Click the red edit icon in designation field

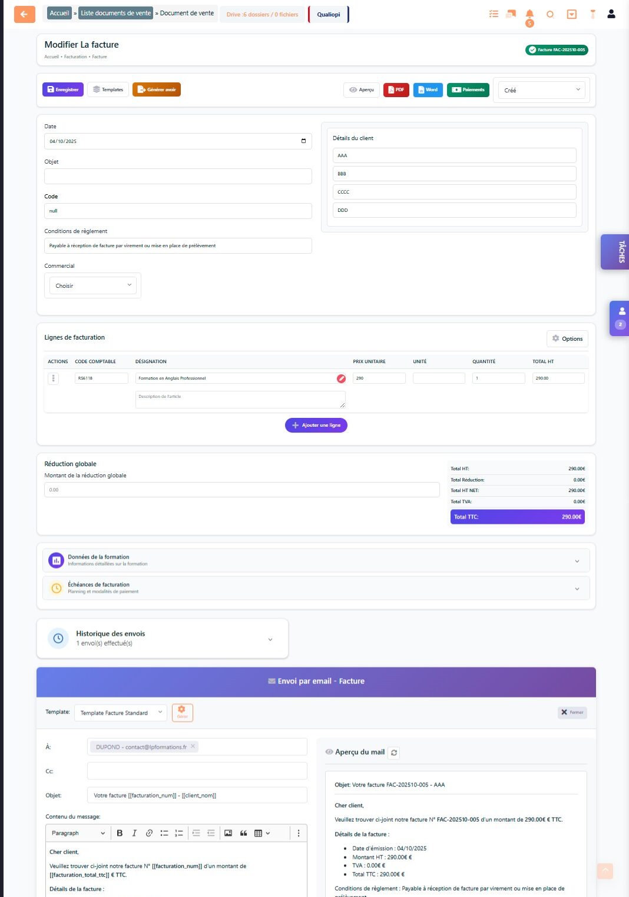[341, 378]
